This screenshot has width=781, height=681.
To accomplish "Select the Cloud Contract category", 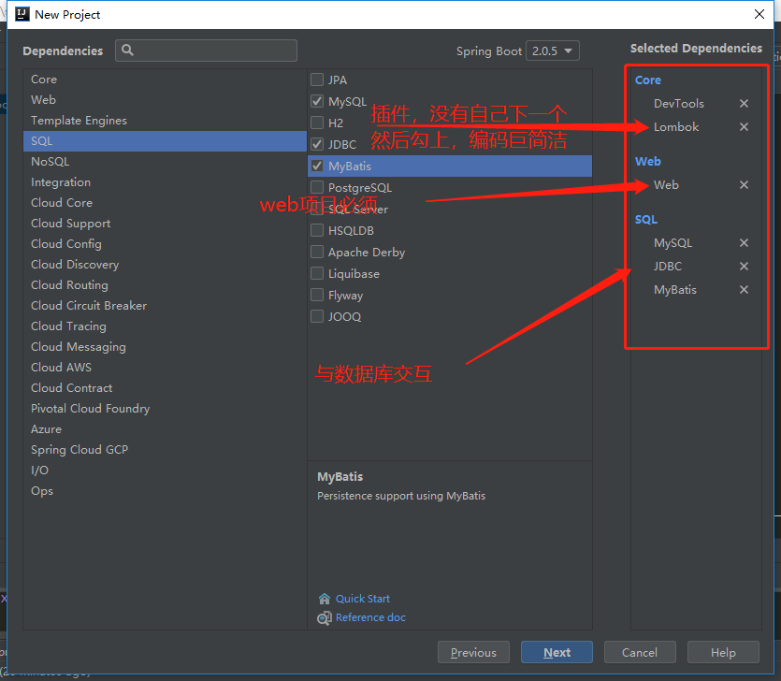I will point(165,388).
